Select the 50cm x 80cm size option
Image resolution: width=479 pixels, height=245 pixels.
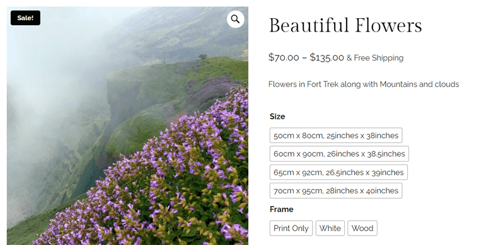click(x=336, y=135)
